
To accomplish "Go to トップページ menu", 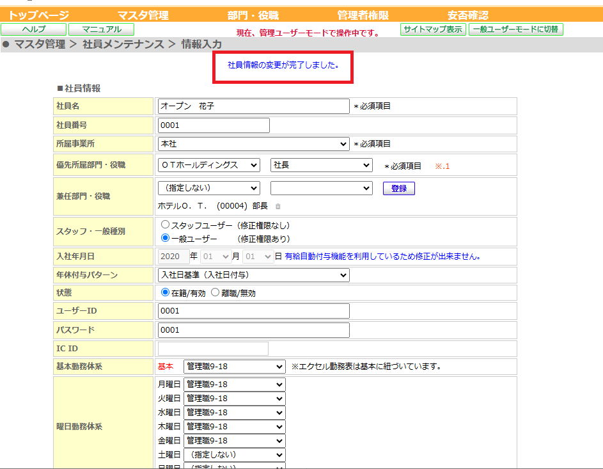I will (x=38, y=15).
